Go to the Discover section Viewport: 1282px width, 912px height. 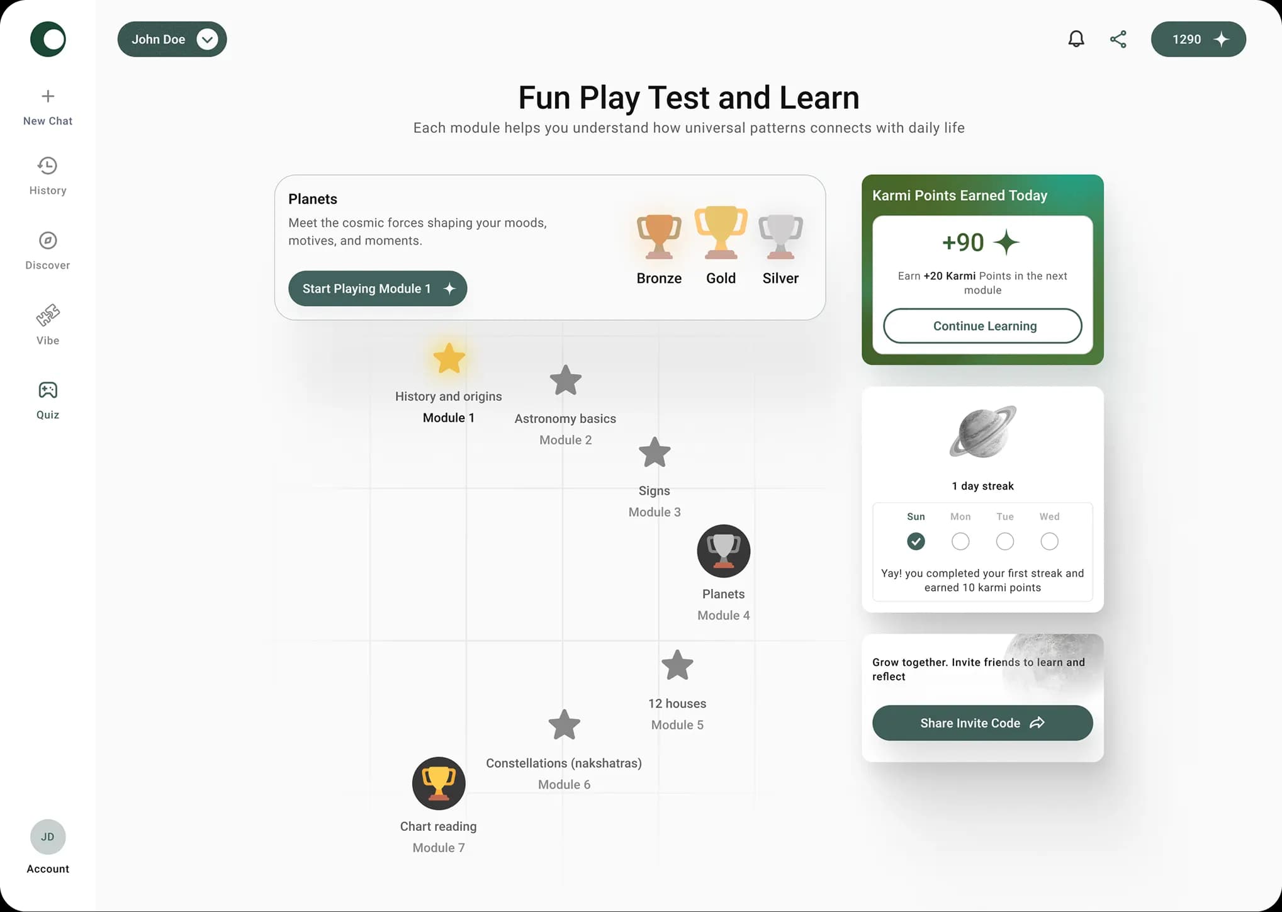pyautogui.click(x=48, y=250)
